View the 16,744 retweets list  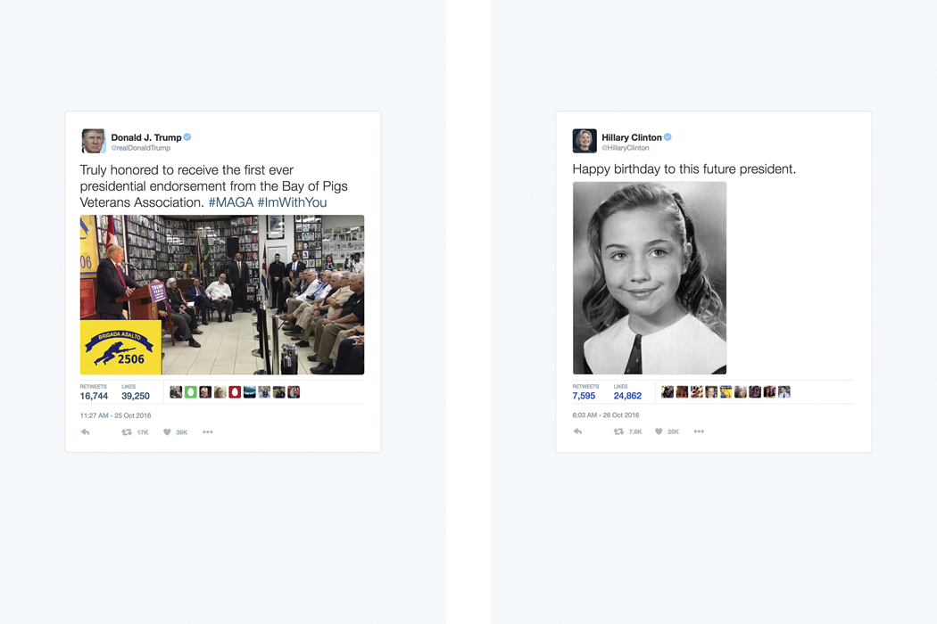click(94, 392)
